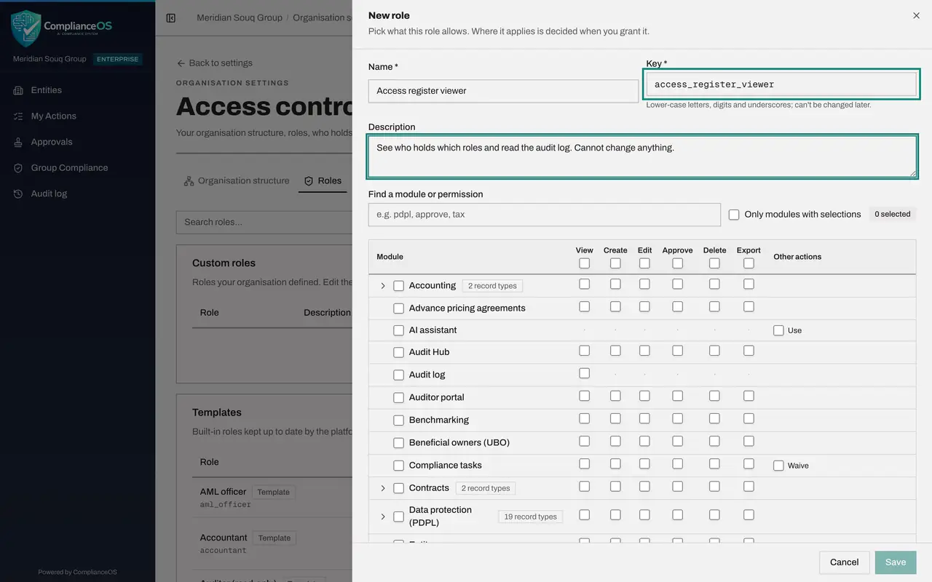Select the Auditor portal module checkbox
Image resolution: width=932 pixels, height=582 pixels.
(x=398, y=398)
